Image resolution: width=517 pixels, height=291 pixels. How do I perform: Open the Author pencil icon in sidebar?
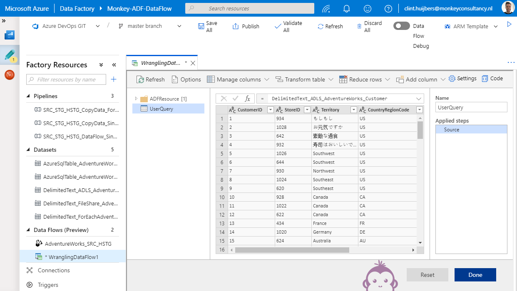[x=10, y=55]
